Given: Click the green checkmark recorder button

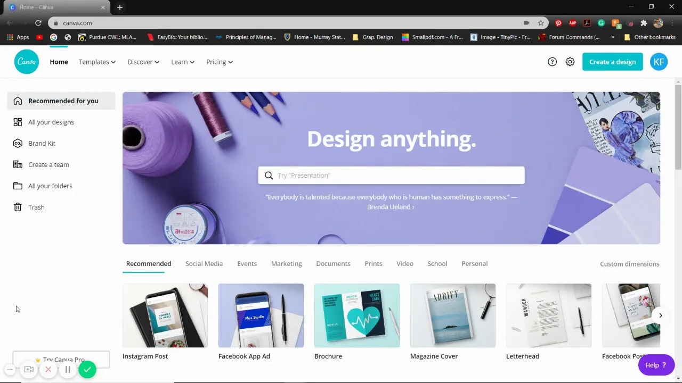Looking at the screenshot, I should (87, 369).
